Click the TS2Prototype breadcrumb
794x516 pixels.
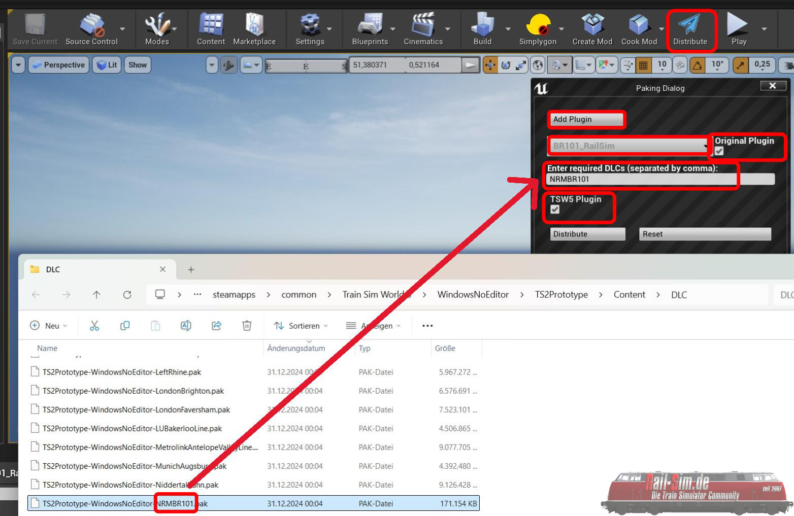tap(561, 295)
